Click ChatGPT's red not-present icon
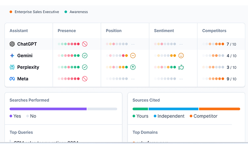This screenshot has height=149, width=248. tap(85, 44)
